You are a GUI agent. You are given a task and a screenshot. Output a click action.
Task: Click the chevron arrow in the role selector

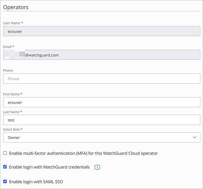point(194,137)
